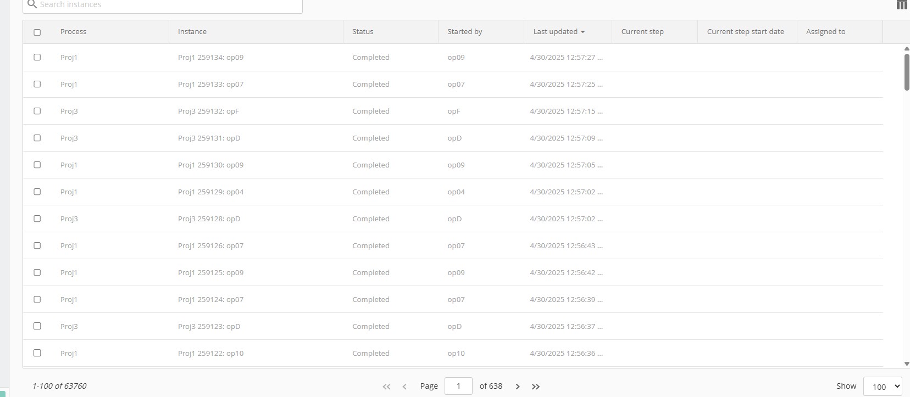Sort by the Current step column header

pos(642,32)
